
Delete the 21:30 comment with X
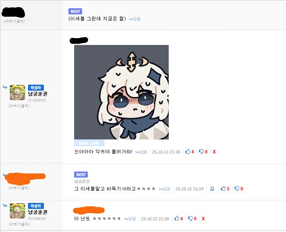tap(203, 218)
